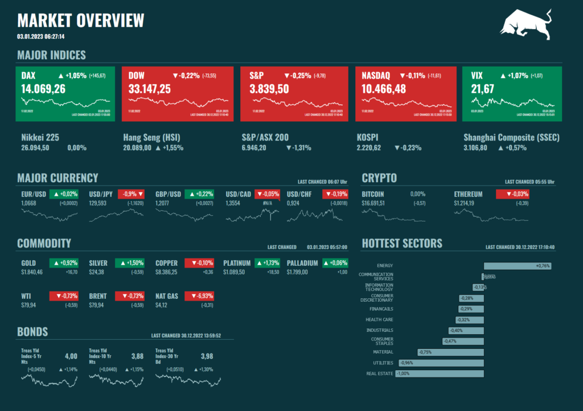Click the USD/CAD -0,05% change badge
This screenshot has width=583, height=411.
[268, 194]
